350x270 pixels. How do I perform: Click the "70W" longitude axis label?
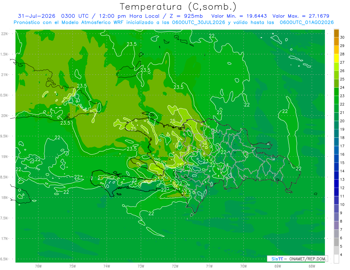[x=244, y=266]
